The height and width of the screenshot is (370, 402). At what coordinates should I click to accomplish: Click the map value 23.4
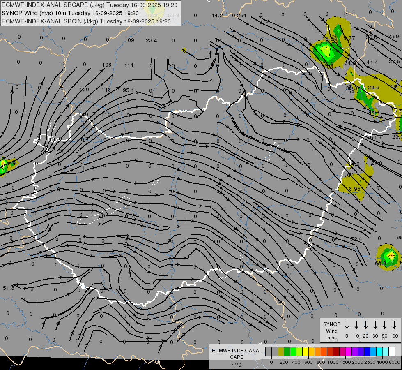[151, 41]
